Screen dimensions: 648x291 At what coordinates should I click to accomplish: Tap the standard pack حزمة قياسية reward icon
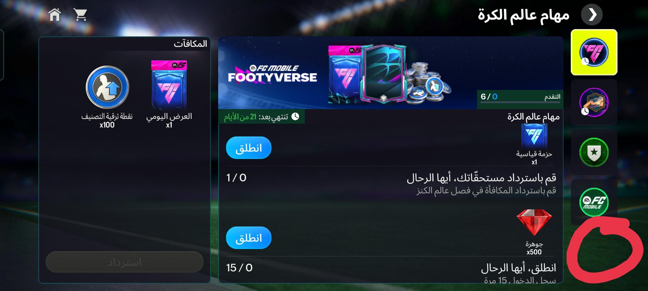tap(534, 136)
